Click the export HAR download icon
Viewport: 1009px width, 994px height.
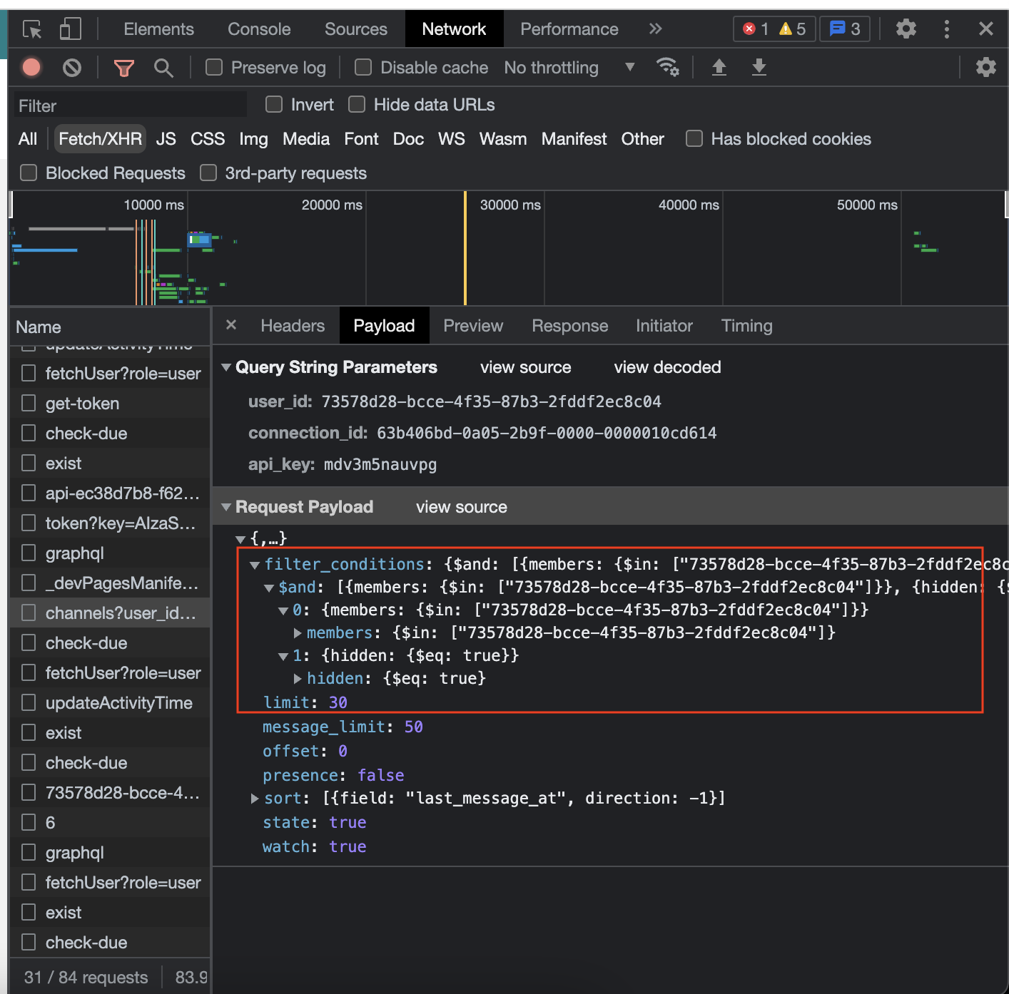coord(759,67)
